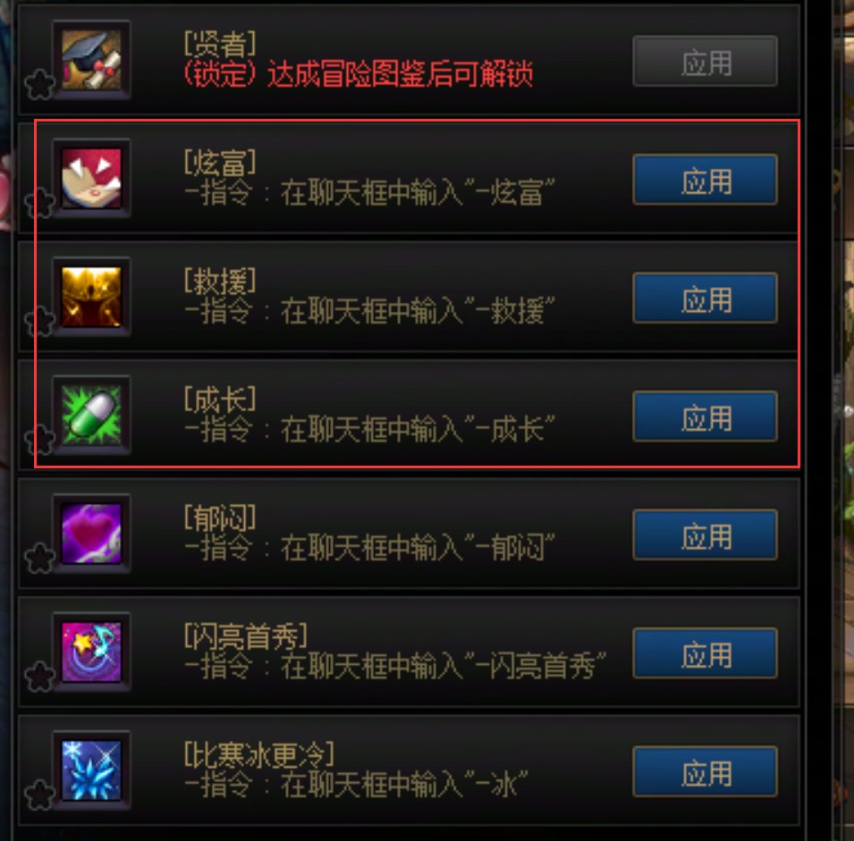Apply the 郁闷 emote with 应用 button
The width and height of the screenshot is (854, 841).
coord(705,534)
